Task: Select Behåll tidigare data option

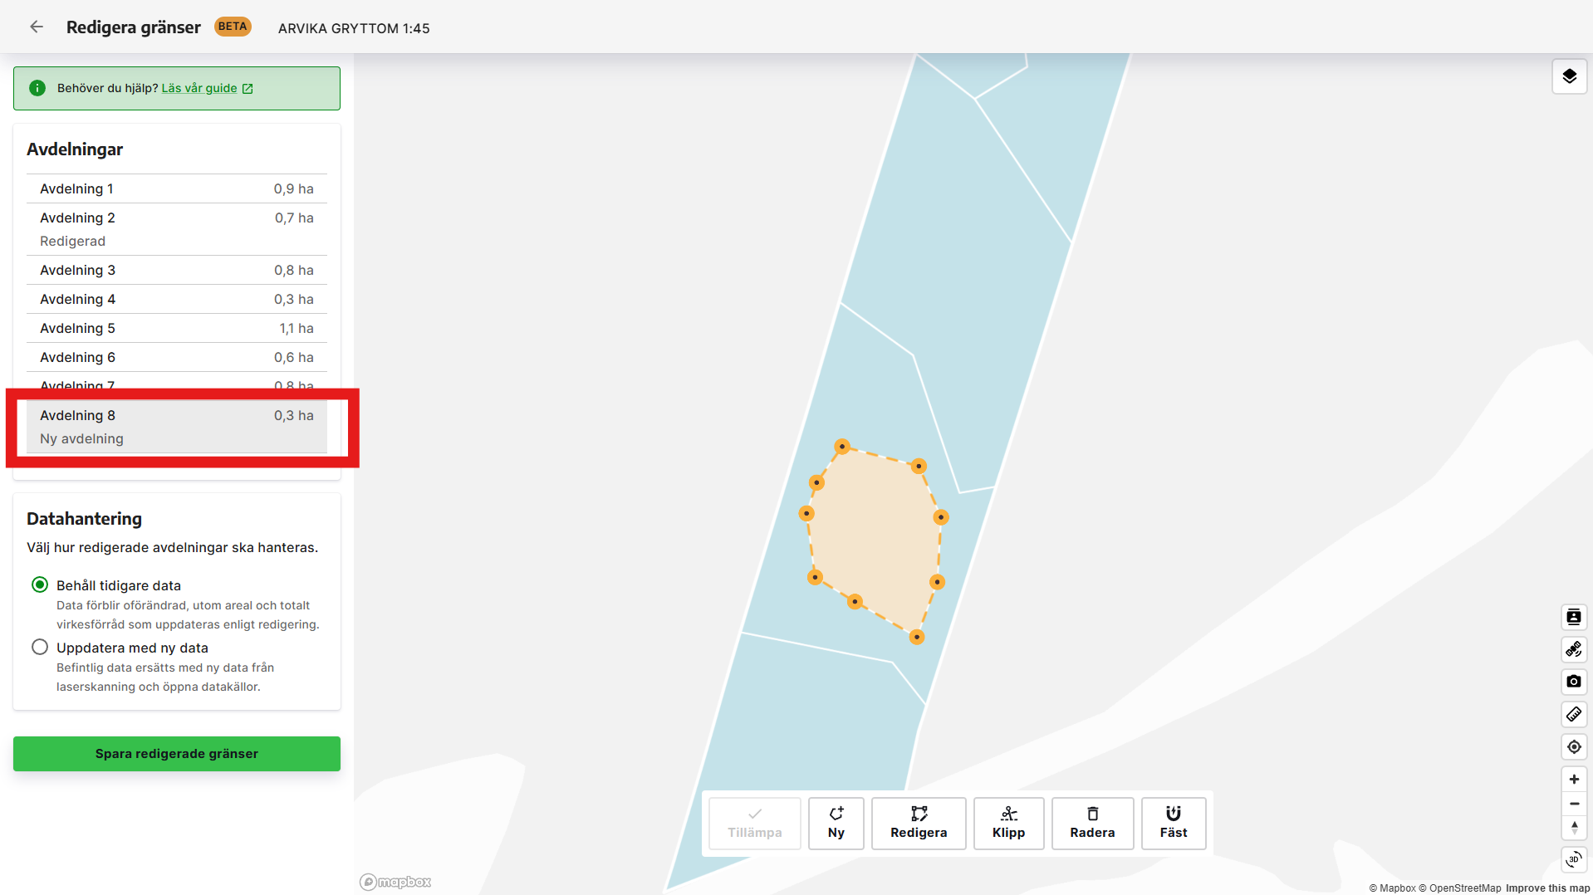Action: tap(40, 584)
